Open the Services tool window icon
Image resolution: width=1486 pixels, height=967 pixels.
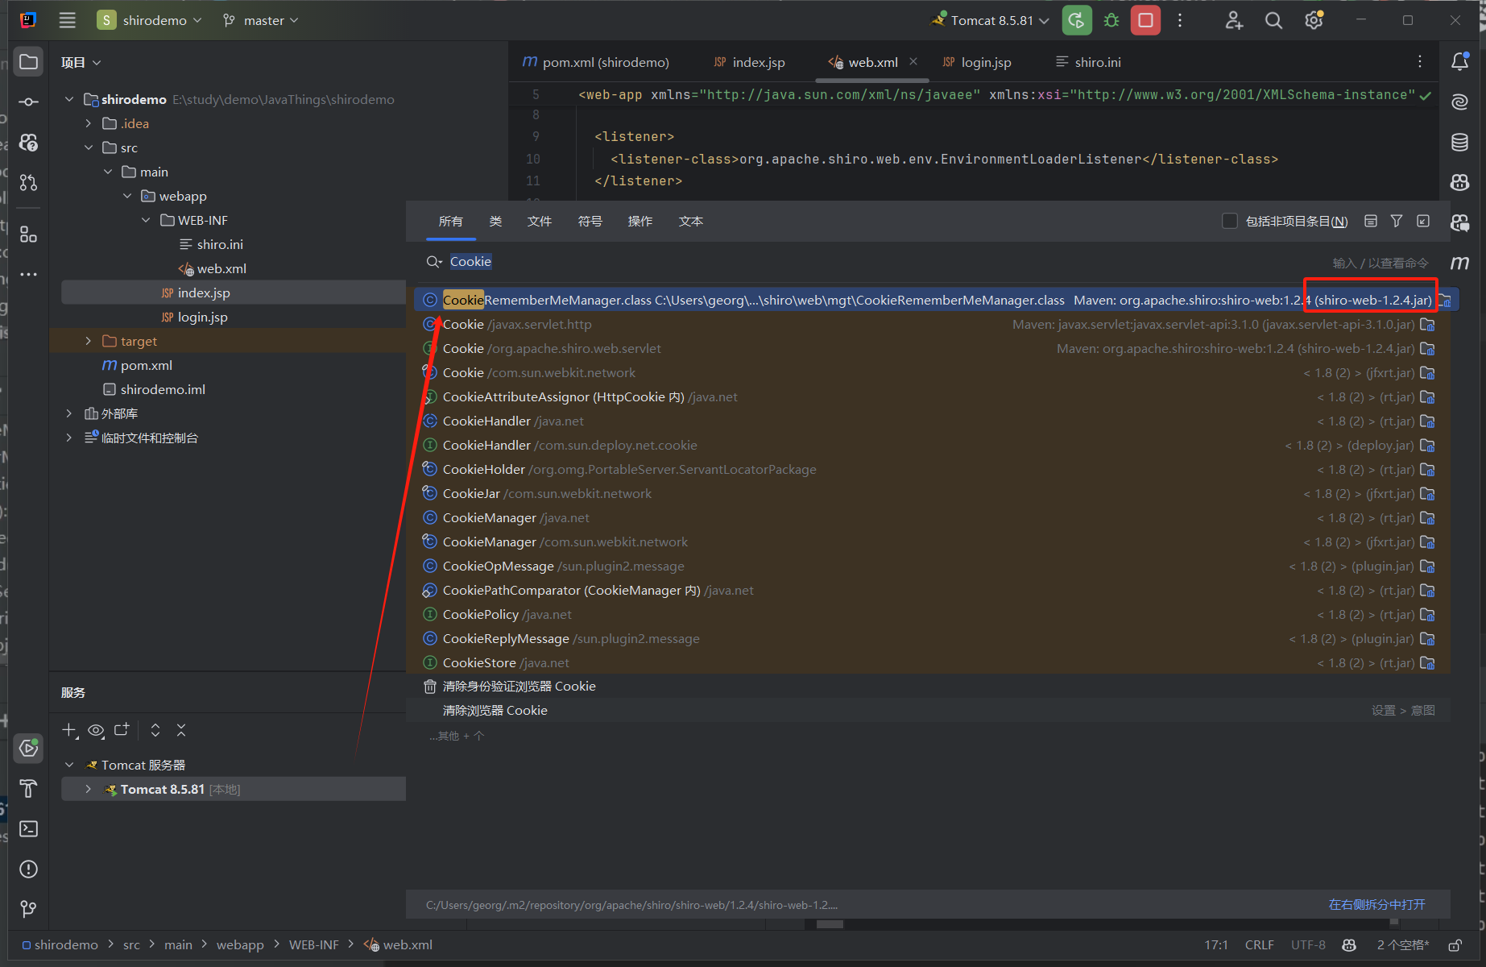click(x=28, y=748)
